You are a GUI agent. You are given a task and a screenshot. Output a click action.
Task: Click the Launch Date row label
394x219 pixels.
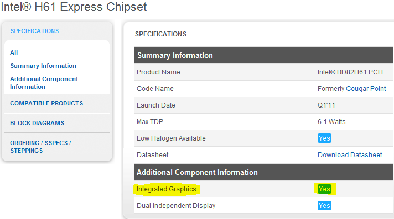click(x=156, y=105)
